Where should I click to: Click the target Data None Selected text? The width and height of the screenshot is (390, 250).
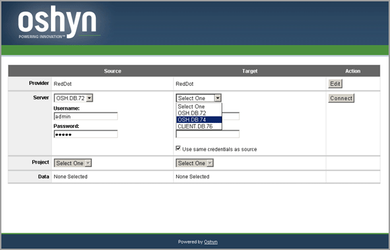(193, 177)
